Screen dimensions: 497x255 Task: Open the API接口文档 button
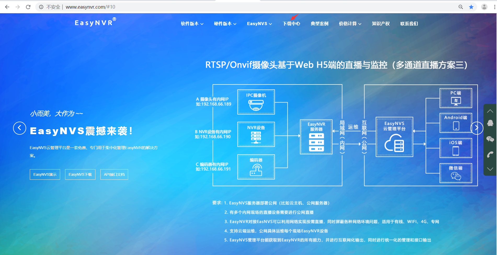pos(114,174)
